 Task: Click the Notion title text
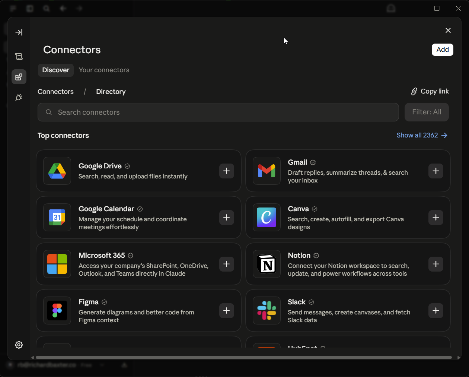click(x=299, y=256)
